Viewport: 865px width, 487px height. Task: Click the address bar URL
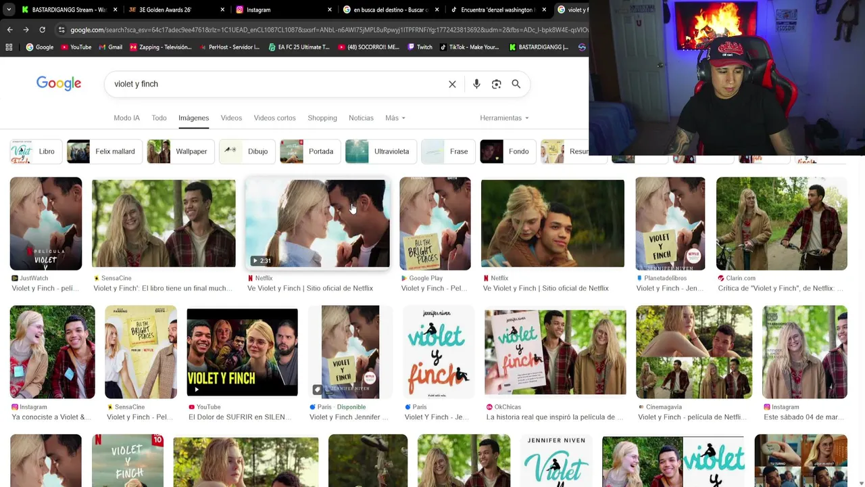coord(328,30)
